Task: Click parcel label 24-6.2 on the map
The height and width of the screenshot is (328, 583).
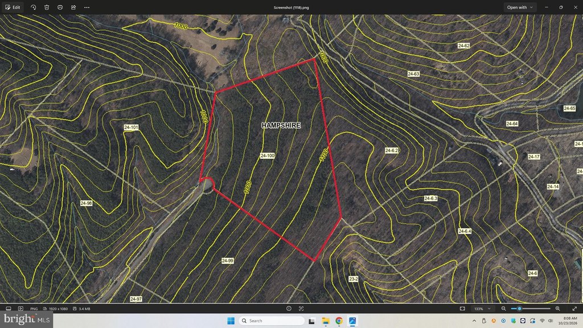Action: 392,150
